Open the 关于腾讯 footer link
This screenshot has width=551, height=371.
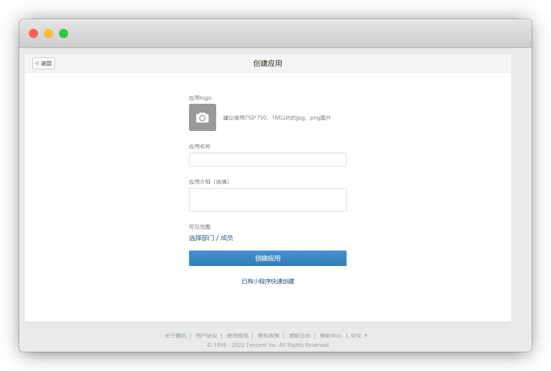(x=176, y=336)
